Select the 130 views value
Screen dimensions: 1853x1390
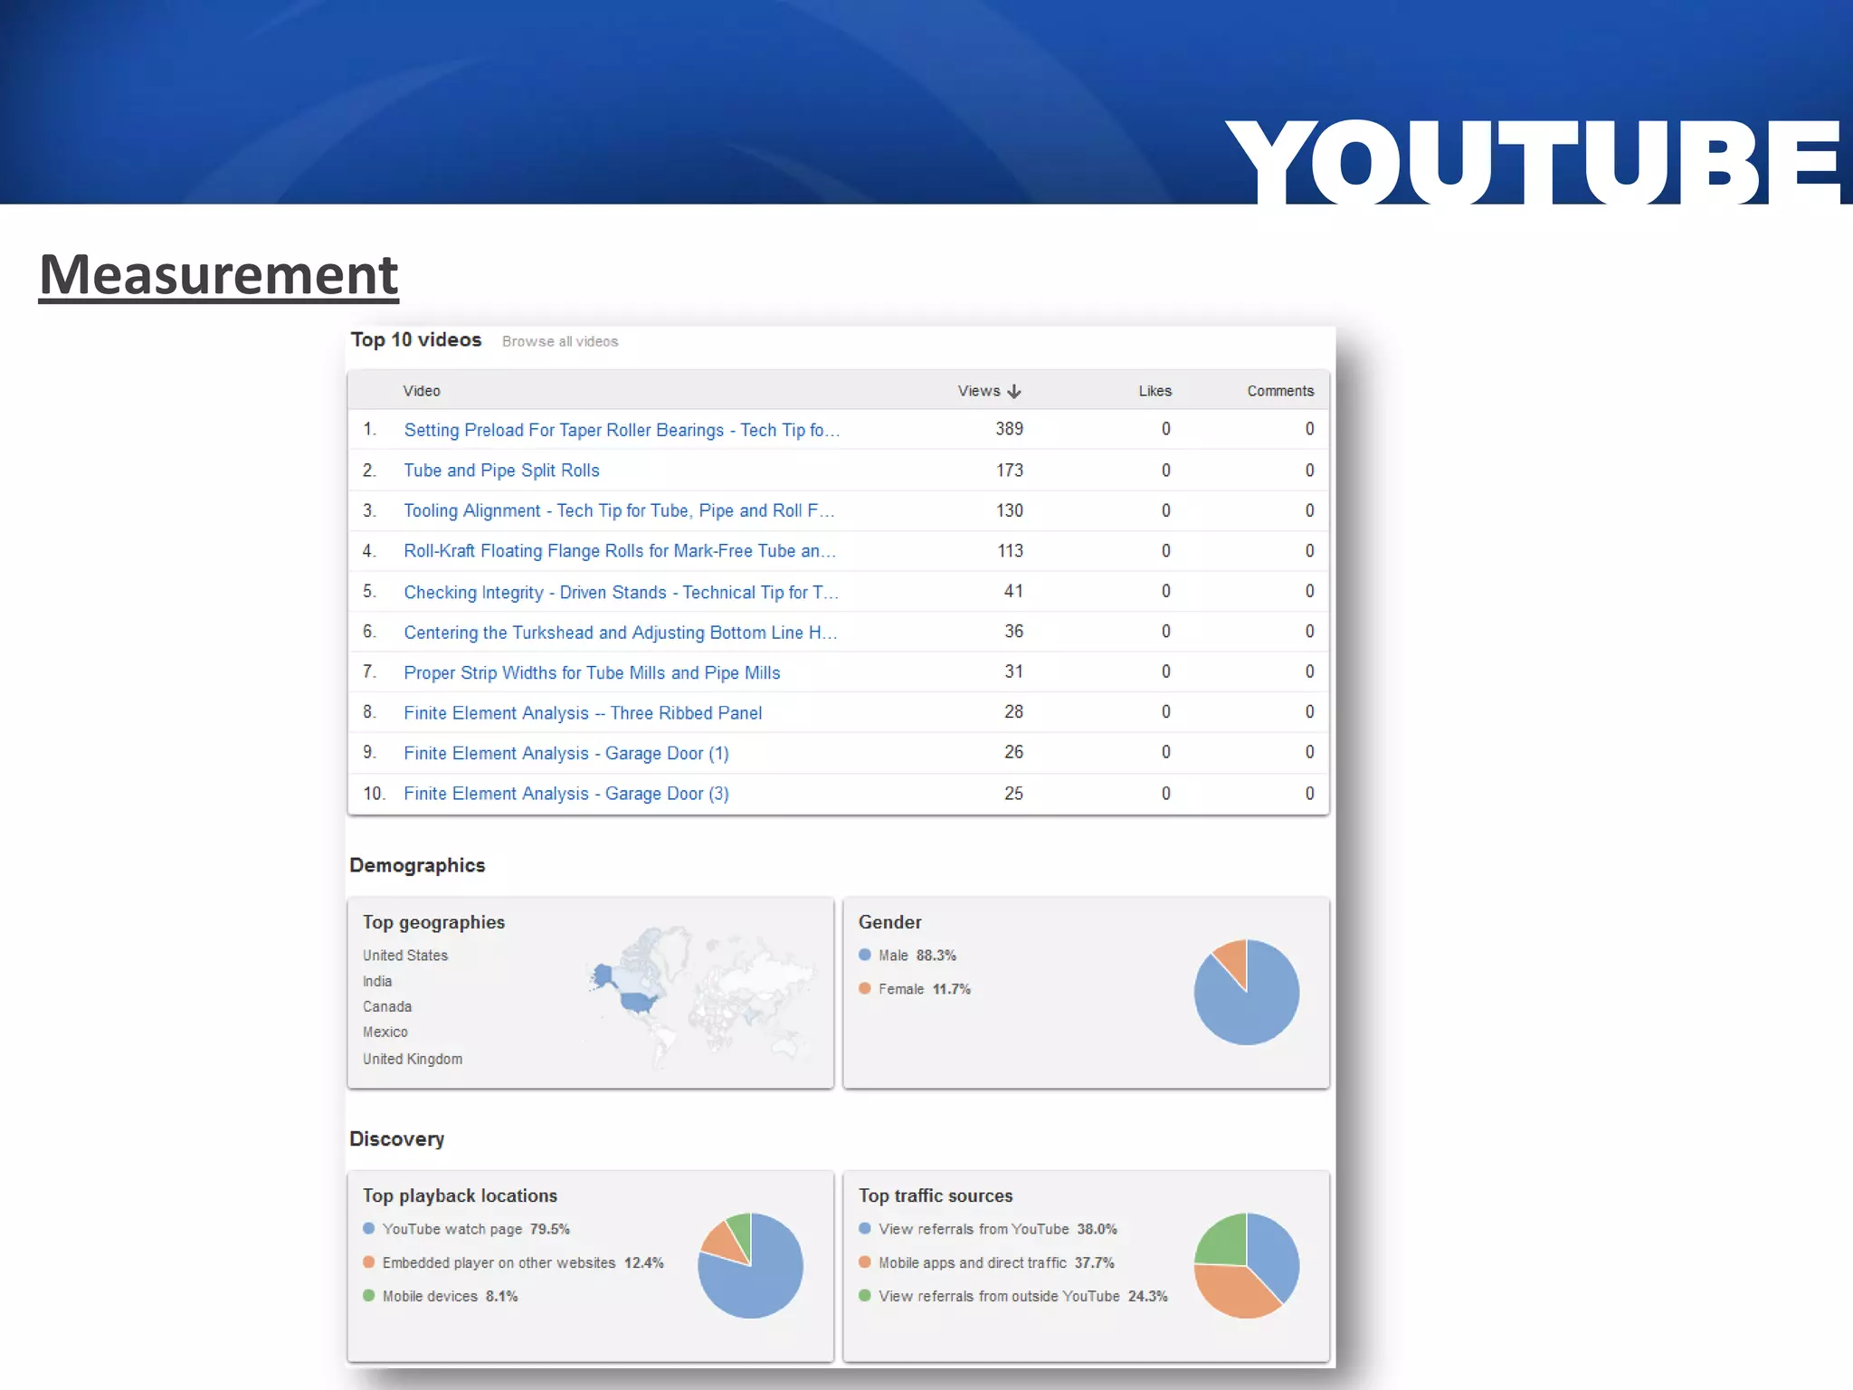tap(1010, 510)
